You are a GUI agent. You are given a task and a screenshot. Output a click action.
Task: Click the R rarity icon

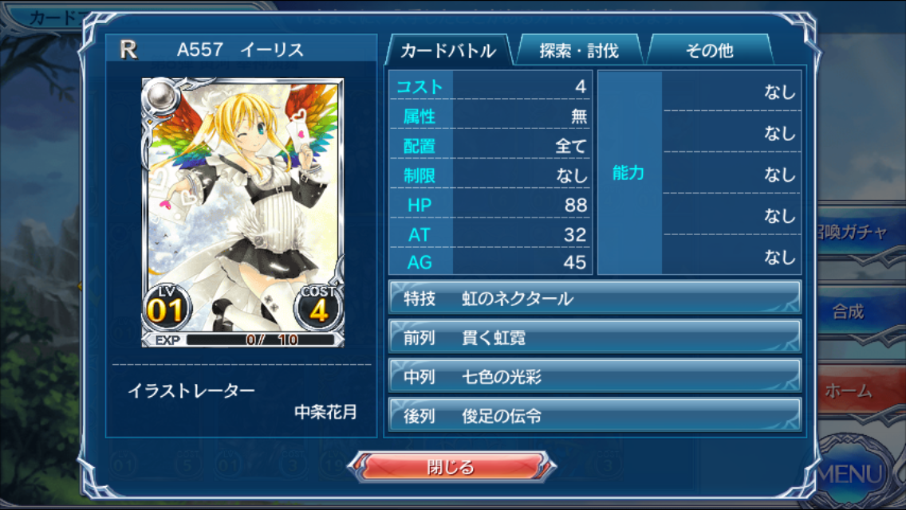pyautogui.click(x=128, y=49)
